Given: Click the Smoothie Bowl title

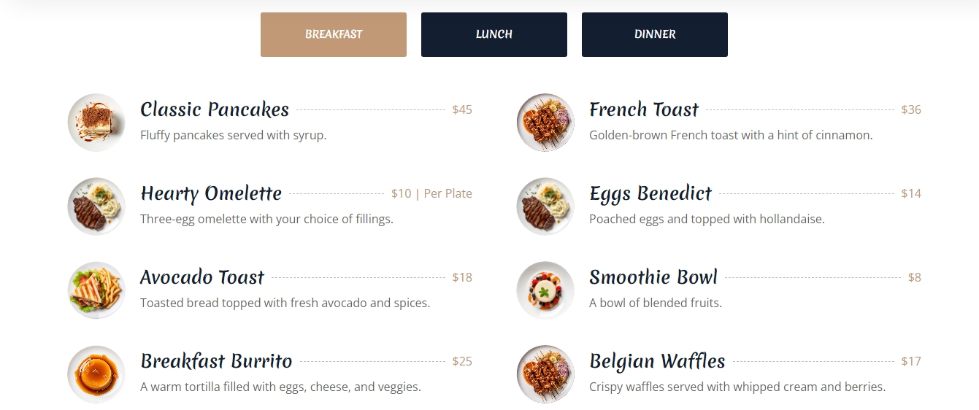Looking at the screenshot, I should click(x=653, y=277).
